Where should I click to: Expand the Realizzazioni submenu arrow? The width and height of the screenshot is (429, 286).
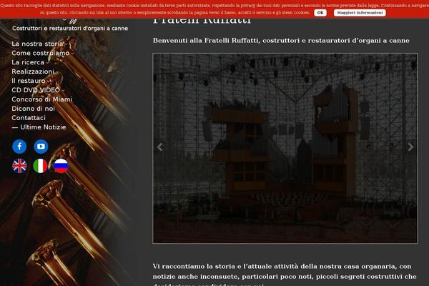pyautogui.click(x=57, y=72)
